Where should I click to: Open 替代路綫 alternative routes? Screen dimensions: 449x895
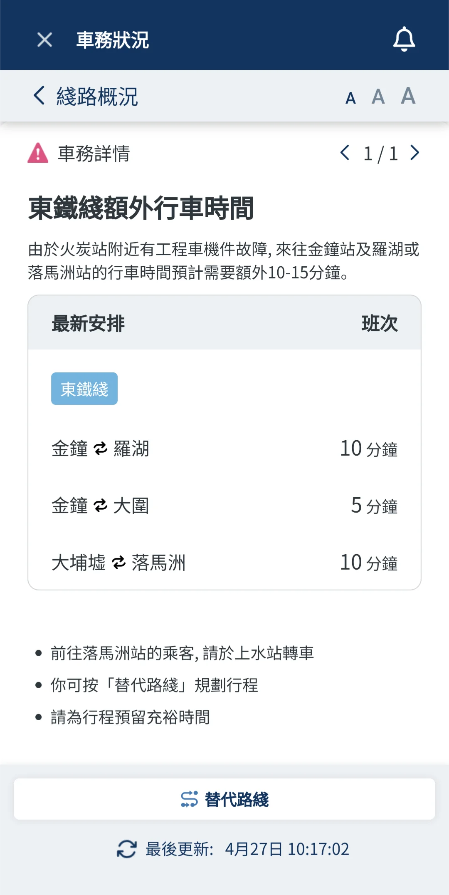224,799
